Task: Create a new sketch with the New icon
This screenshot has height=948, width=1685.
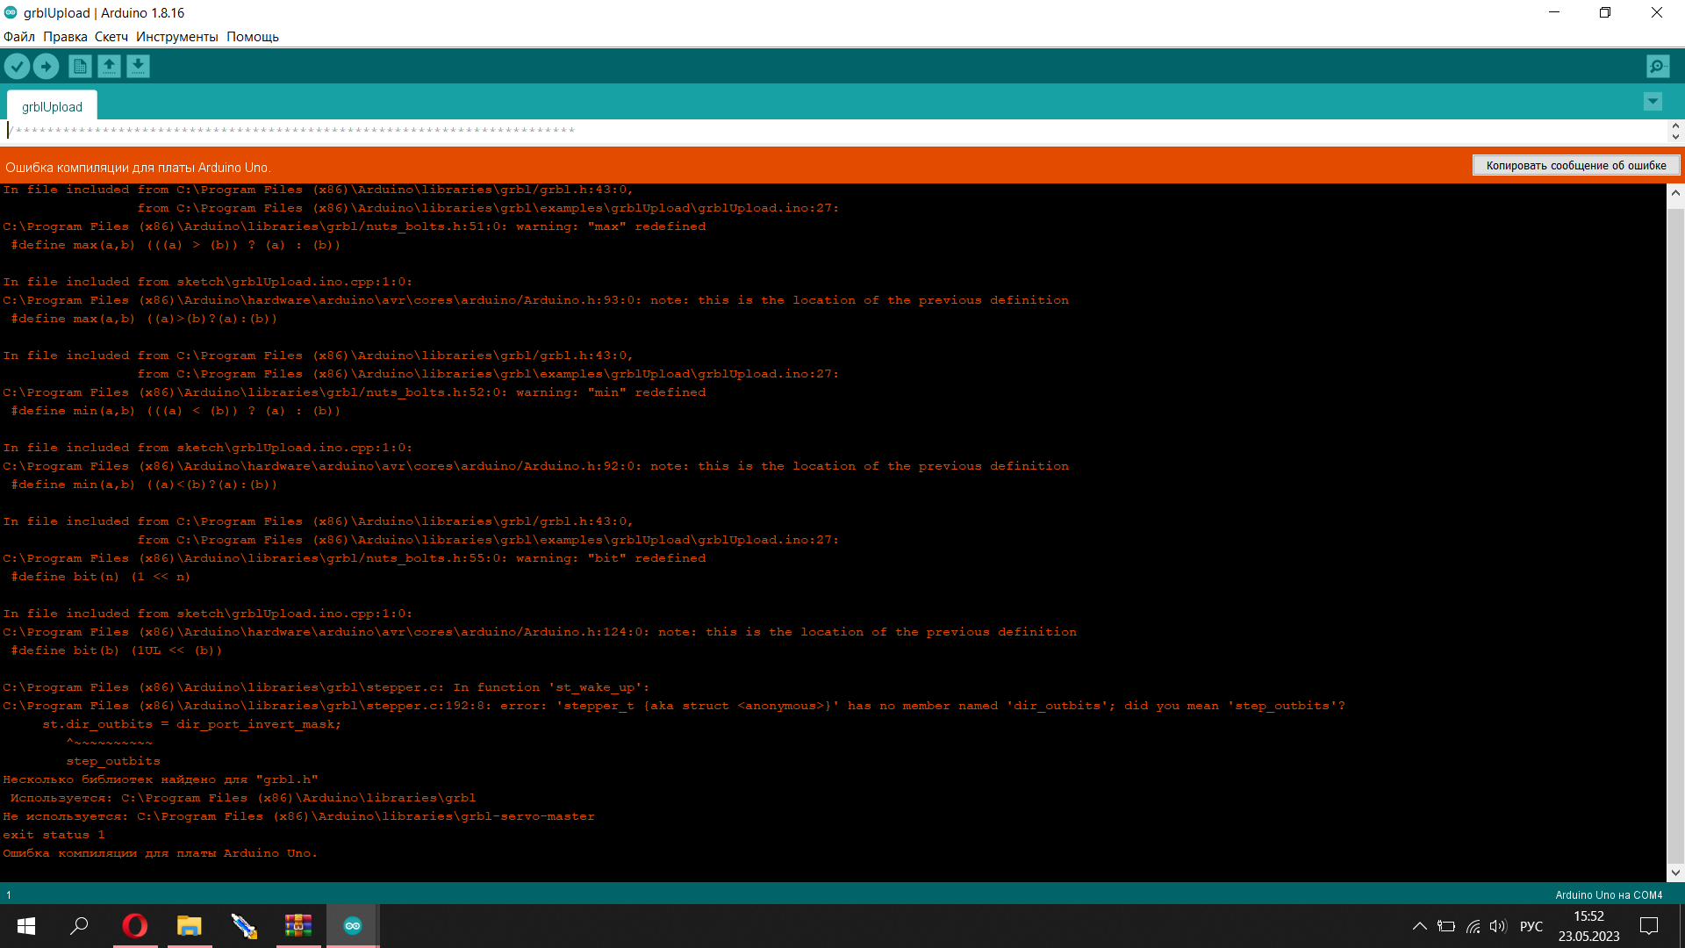Action: (x=80, y=66)
